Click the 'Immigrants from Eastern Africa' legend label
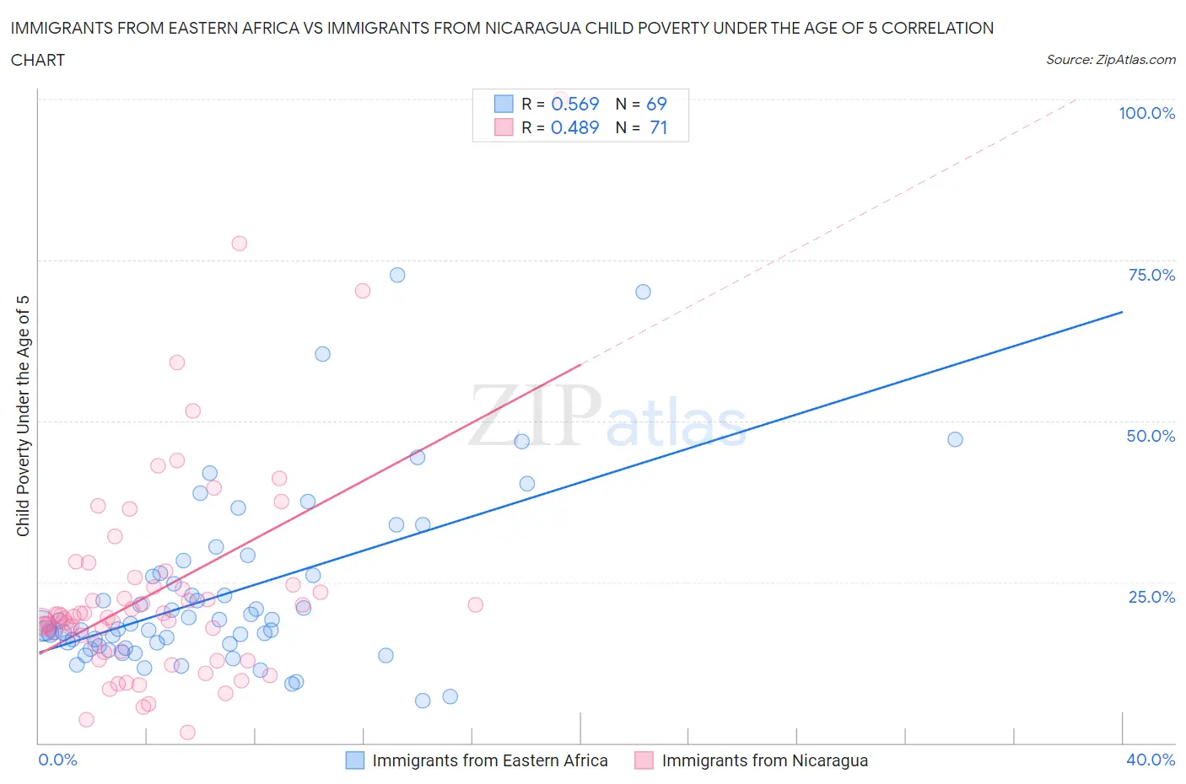The image size is (1186, 784). click(489, 760)
